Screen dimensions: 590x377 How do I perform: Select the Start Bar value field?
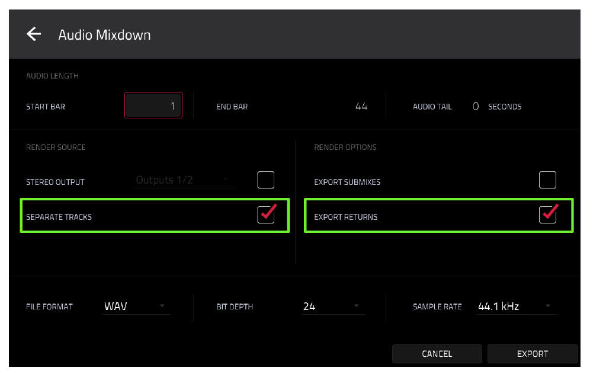pos(153,106)
